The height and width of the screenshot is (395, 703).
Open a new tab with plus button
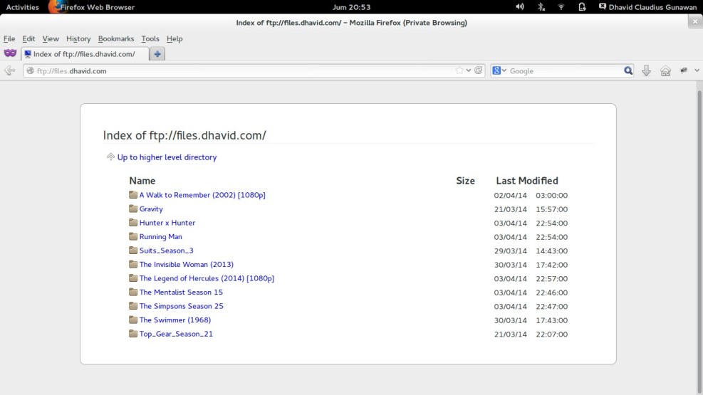[x=157, y=54]
